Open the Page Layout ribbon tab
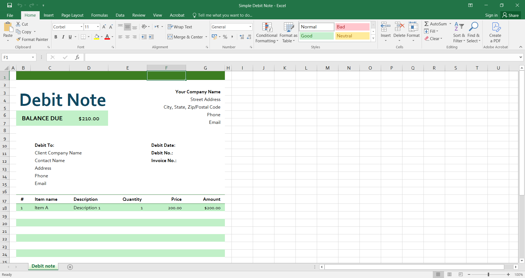Image resolution: width=525 pixels, height=278 pixels. pos(72,15)
